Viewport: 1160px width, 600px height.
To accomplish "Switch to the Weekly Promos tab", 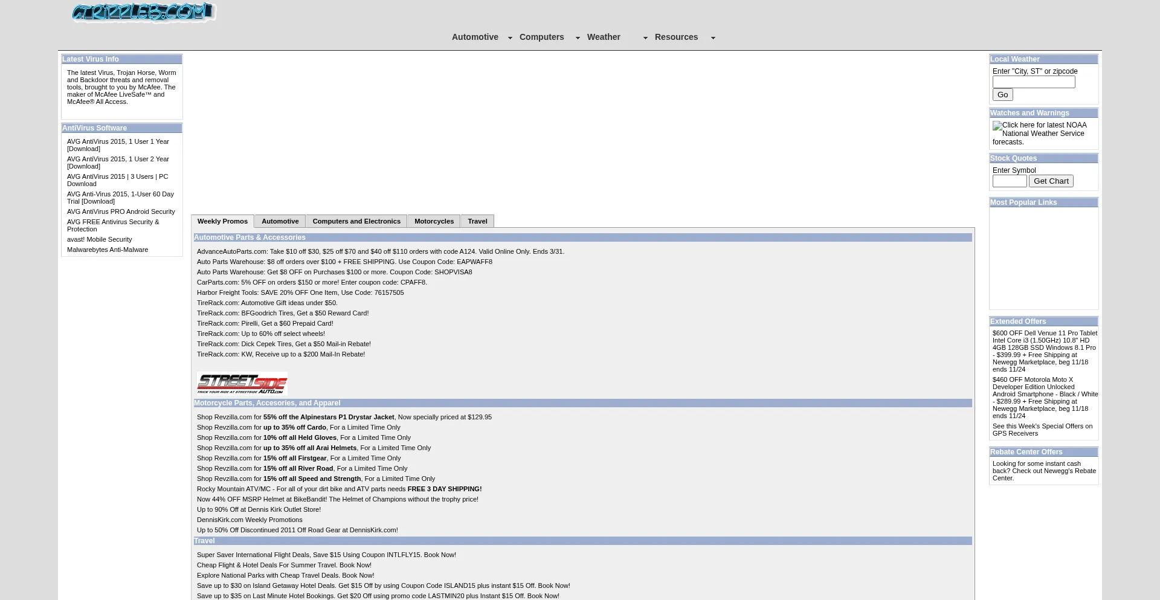I will 222,221.
